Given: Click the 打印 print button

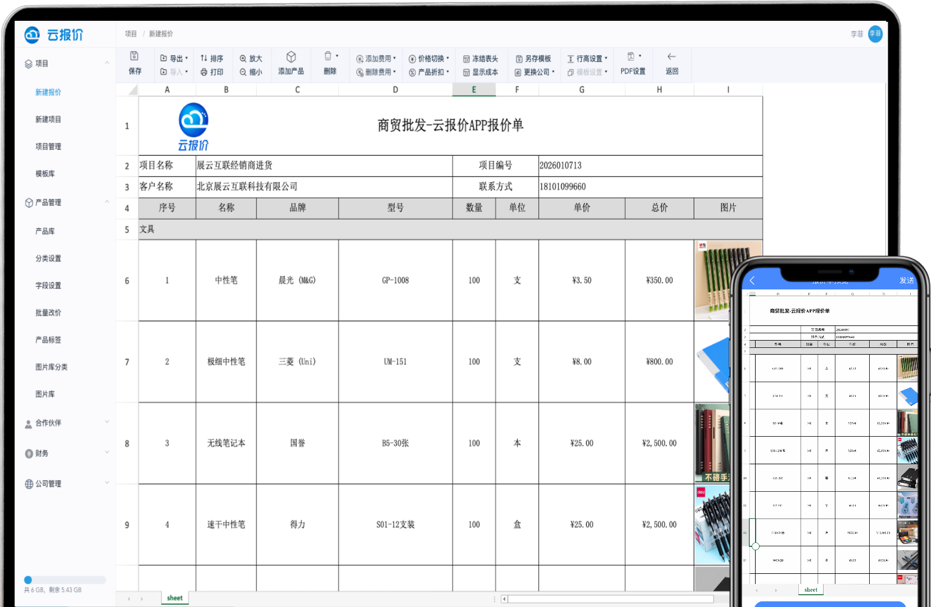Looking at the screenshot, I should (211, 72).
